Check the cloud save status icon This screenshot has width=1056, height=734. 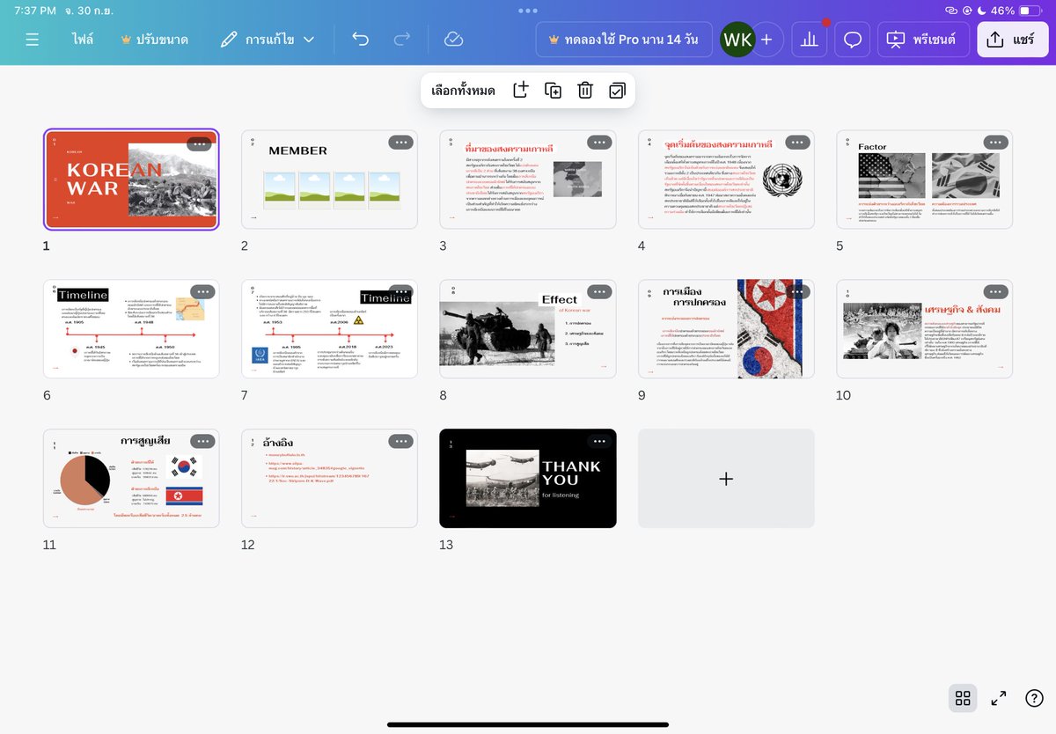tap(453, 40)
